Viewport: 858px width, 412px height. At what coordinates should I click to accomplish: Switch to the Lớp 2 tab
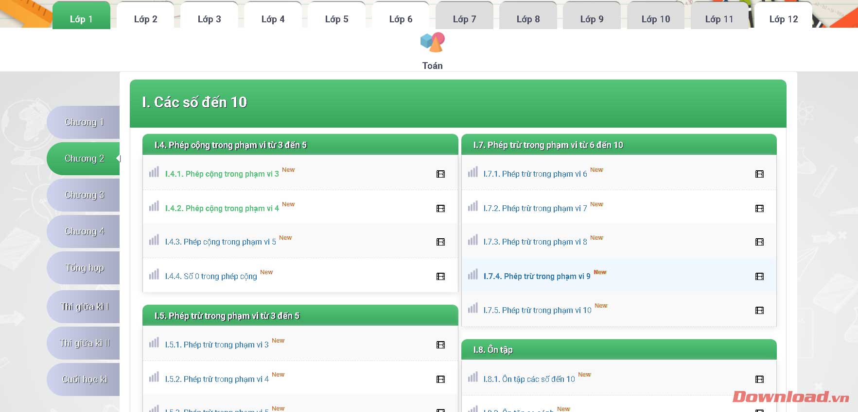[145, 19]
